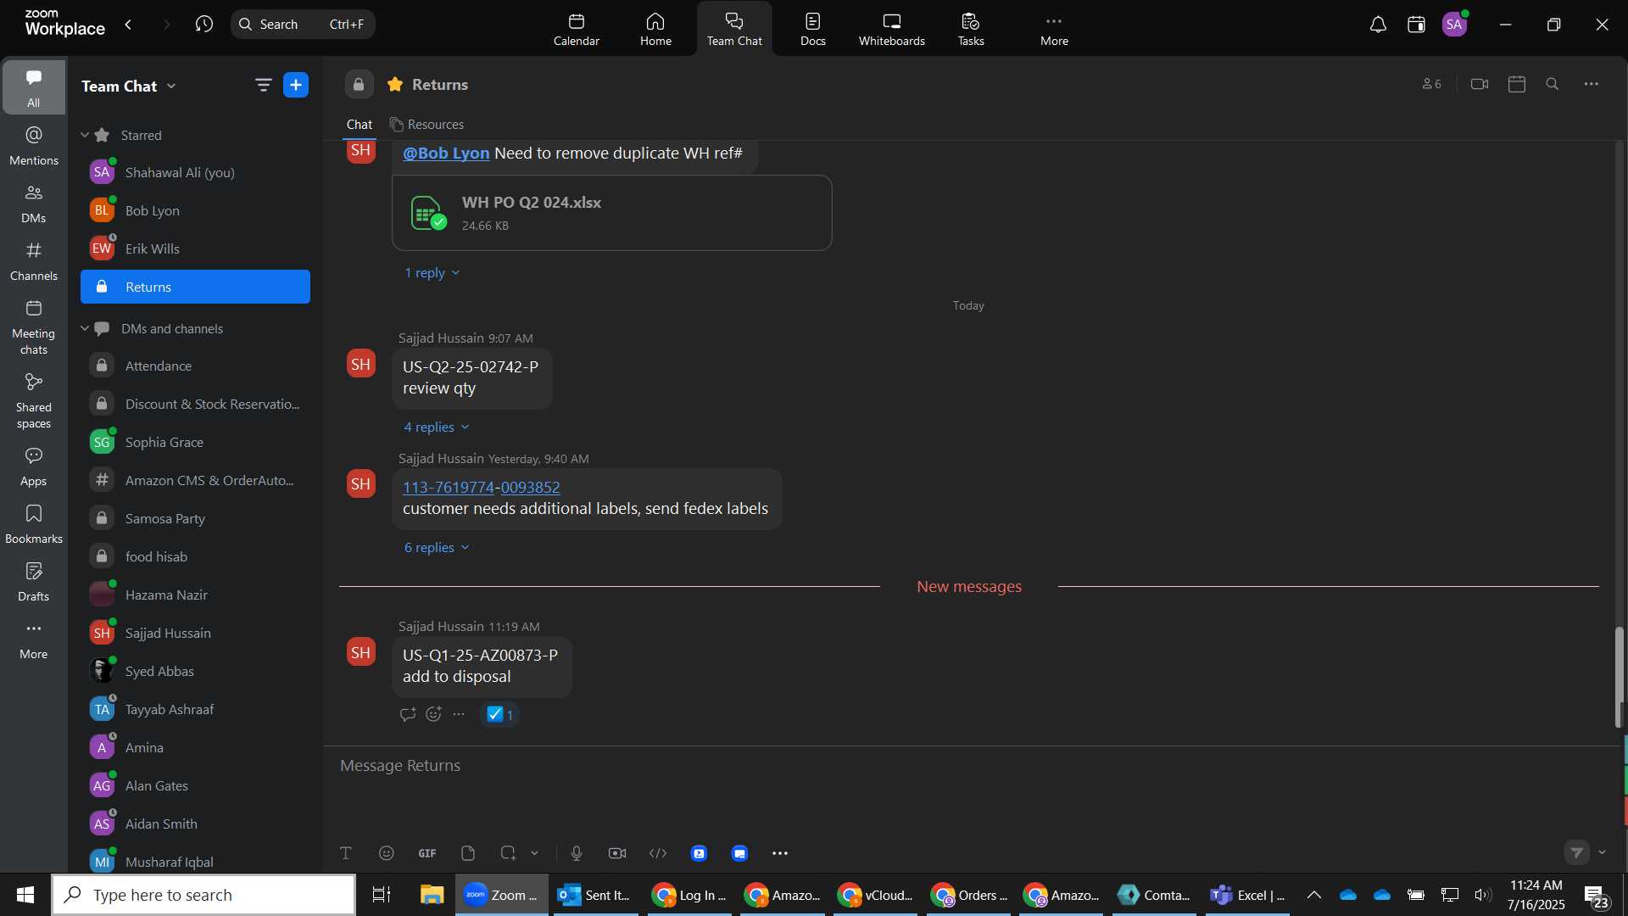Switch to the Home tab

pos(655,29)
